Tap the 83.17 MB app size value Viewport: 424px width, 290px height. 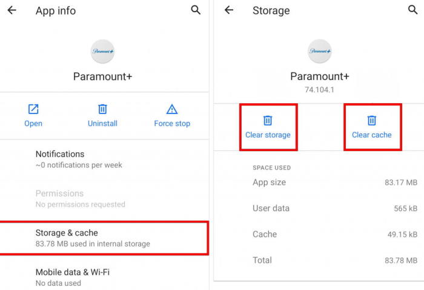click(401, 183)
